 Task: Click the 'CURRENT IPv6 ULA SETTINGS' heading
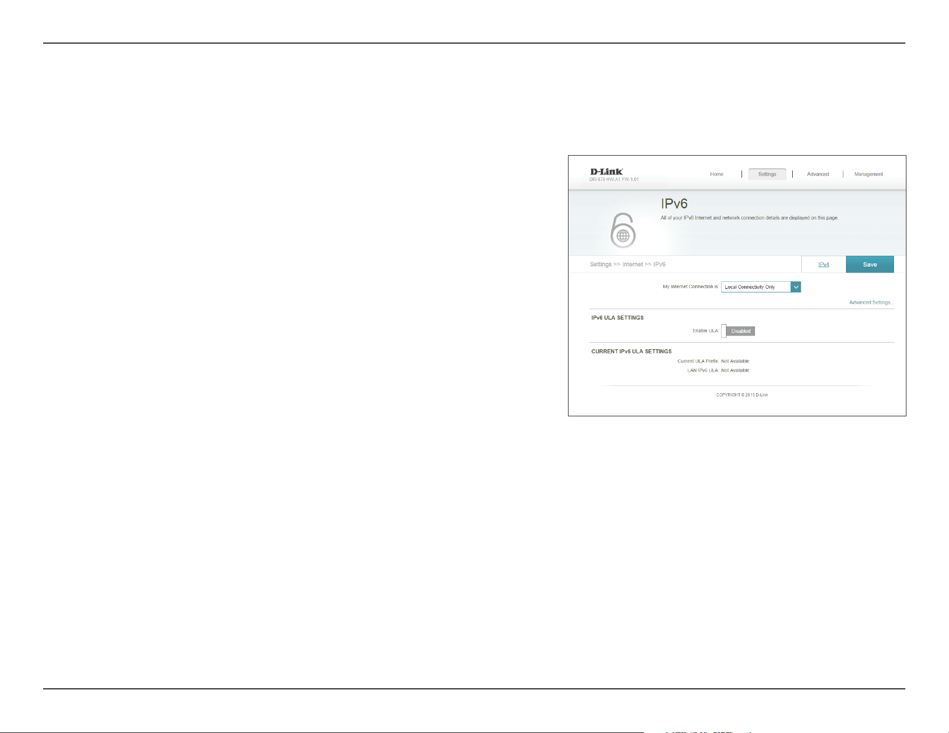pos(631,351)
